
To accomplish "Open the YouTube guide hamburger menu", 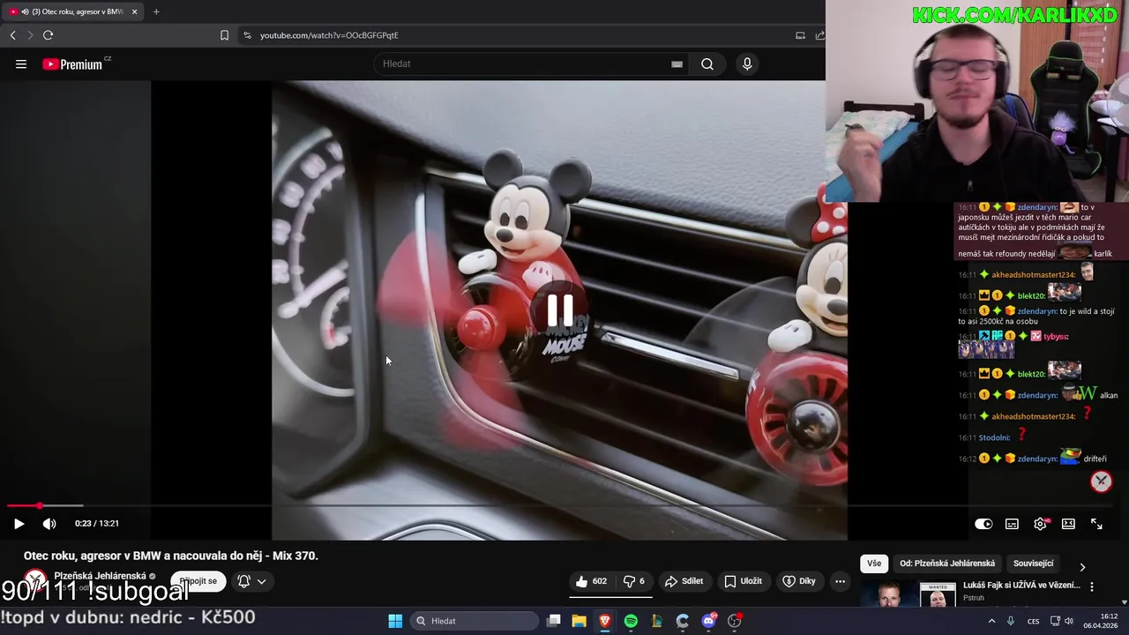I will 21,63.
